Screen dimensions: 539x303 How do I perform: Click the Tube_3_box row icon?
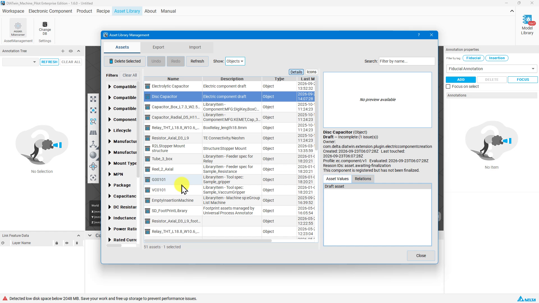click(147, 159)
